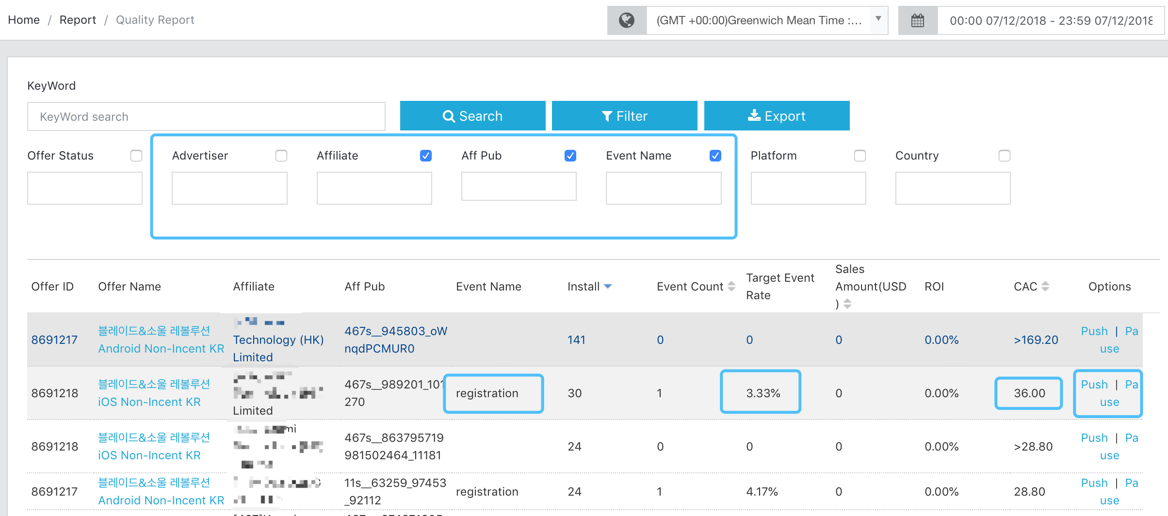Viewport: 1168px width, 516px height.
Task: Click the CAC sort arrows
Action: click(1045, 287)
